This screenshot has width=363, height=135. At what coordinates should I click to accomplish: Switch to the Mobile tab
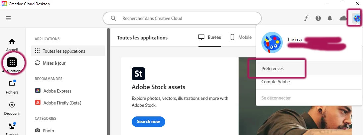241,37
